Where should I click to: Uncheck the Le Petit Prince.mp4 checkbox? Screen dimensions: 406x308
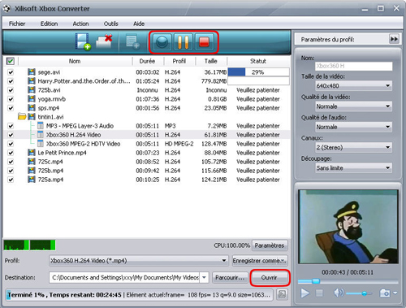click(11, 153)
